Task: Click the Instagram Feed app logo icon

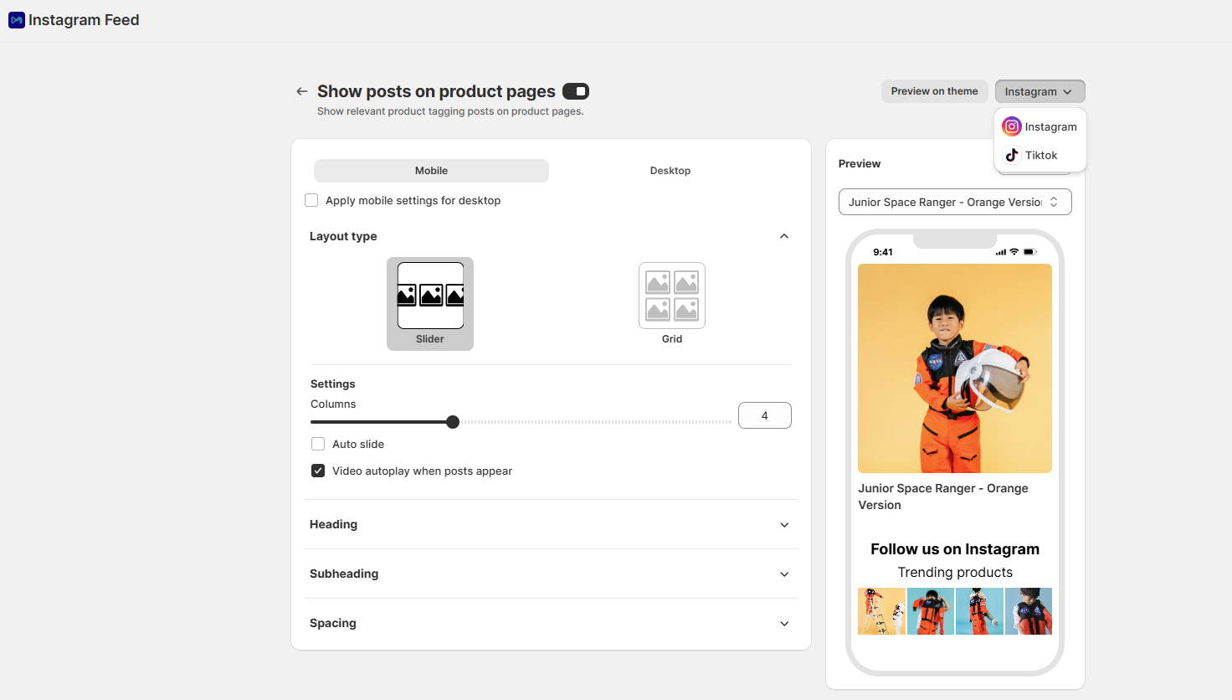Action: click(x=17, y=20)
